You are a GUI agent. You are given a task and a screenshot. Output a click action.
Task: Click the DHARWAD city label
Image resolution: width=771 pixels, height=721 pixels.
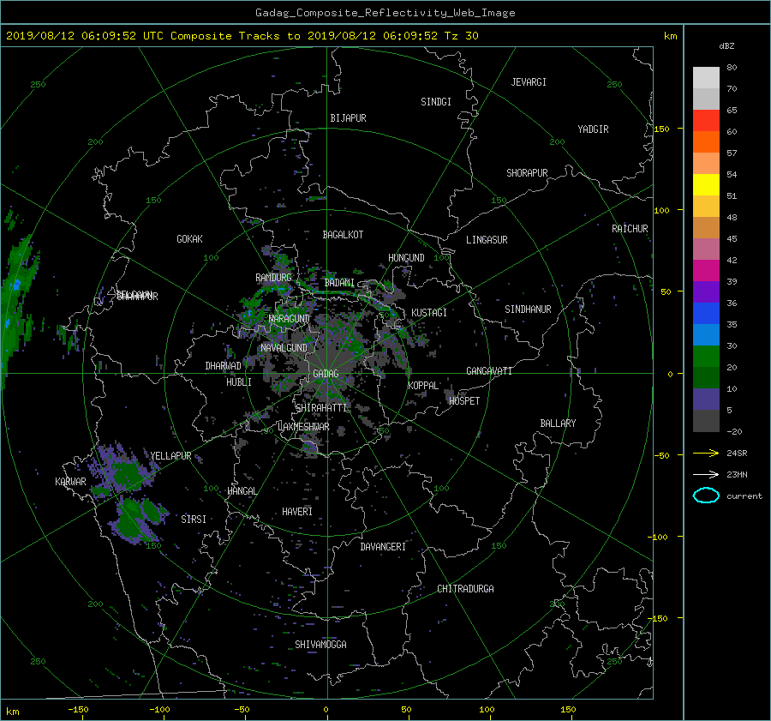(x=223, y=366)
